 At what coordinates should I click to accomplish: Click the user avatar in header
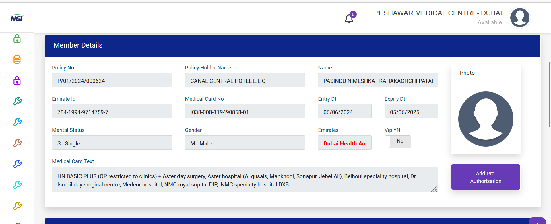pos(519,18)
